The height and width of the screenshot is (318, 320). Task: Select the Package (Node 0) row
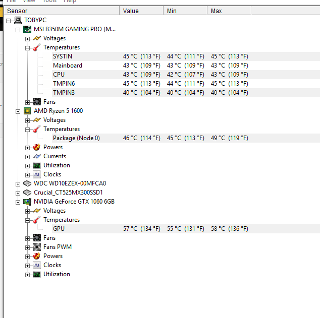(186, 138)
